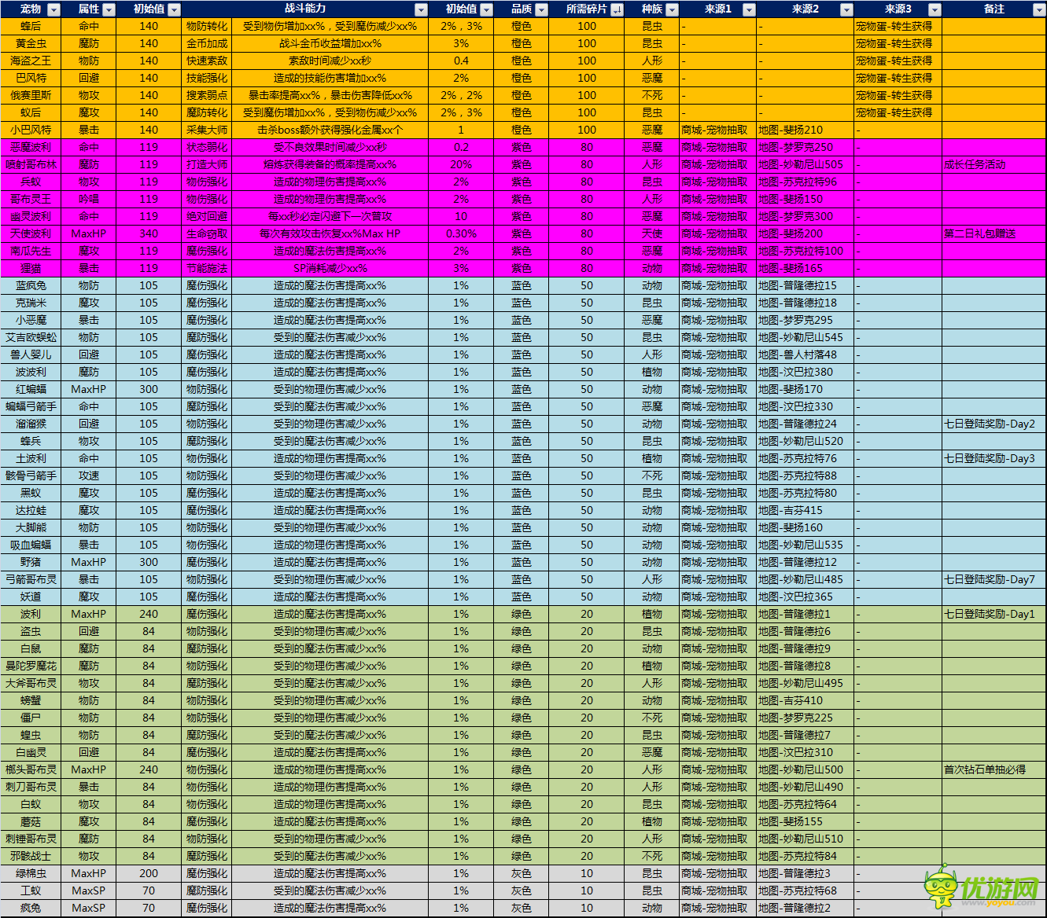This screenshot has height=918, width=1047.
Task: Select the note cell 成长任务活动
Action: pos(994,164)
